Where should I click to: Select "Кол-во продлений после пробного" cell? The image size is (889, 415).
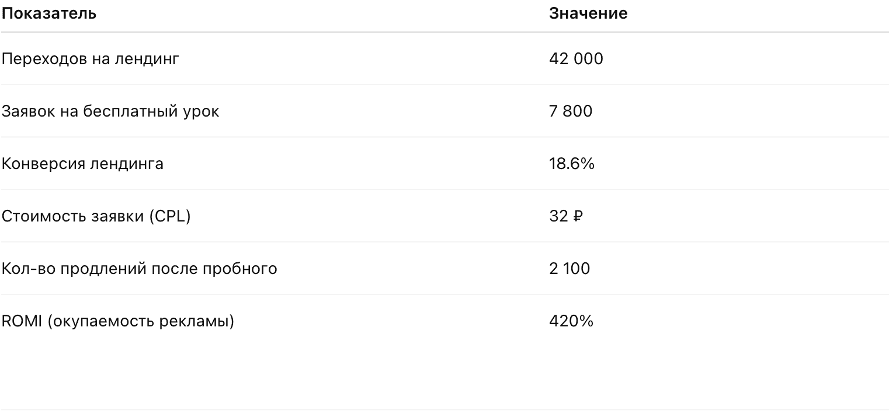pos(139,269)
